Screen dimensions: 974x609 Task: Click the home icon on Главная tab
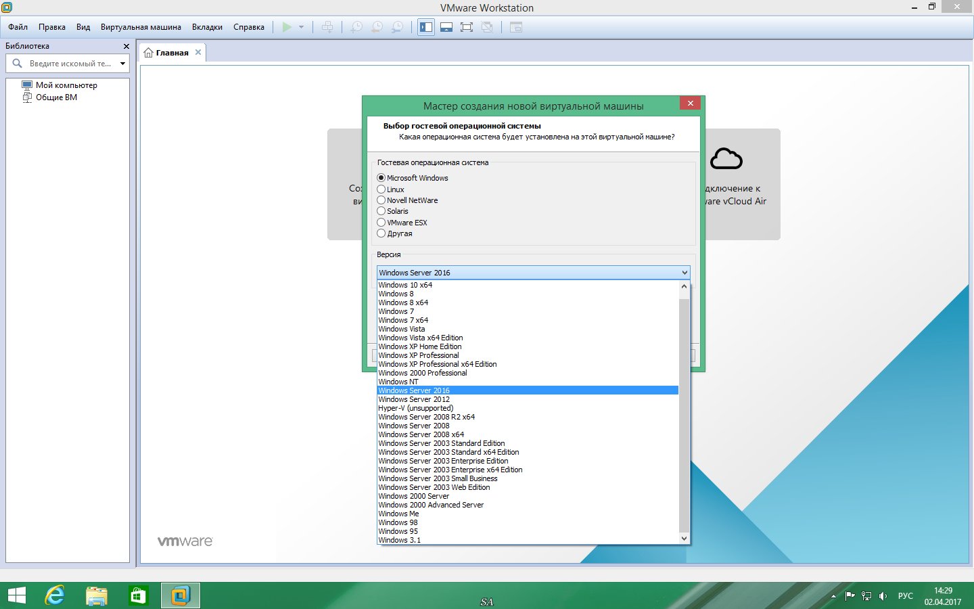(148, 52)
